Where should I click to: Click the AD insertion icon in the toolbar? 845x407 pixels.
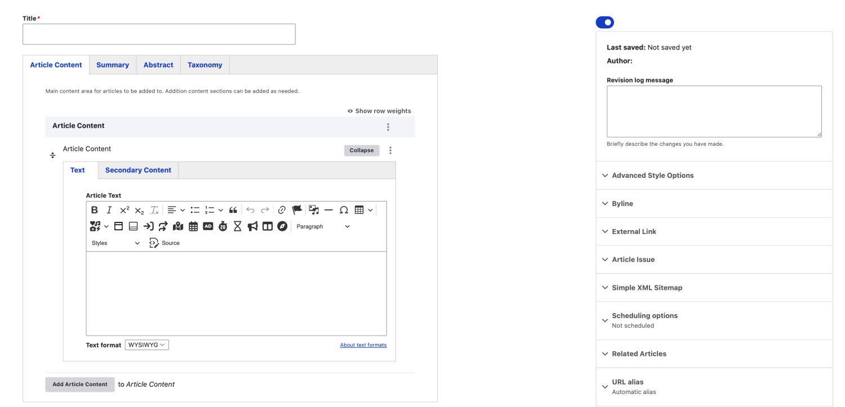pos(208,226)
